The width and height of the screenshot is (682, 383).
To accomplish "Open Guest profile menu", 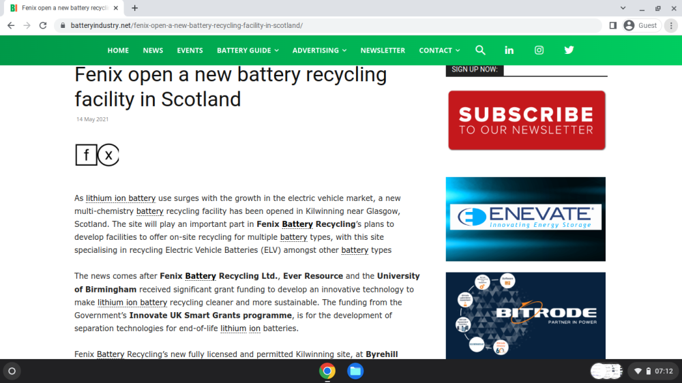I will (x=642, y=26).
